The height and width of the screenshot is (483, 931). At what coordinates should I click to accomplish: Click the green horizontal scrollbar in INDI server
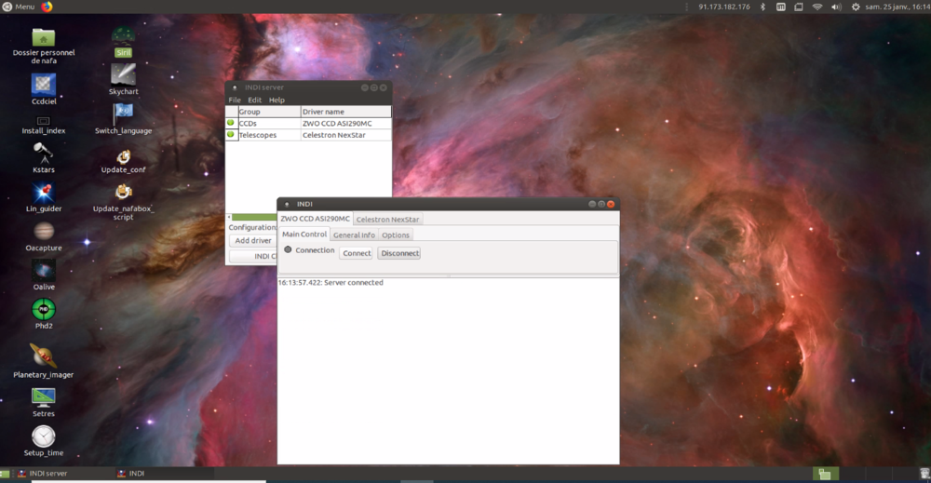click(254, 217)
